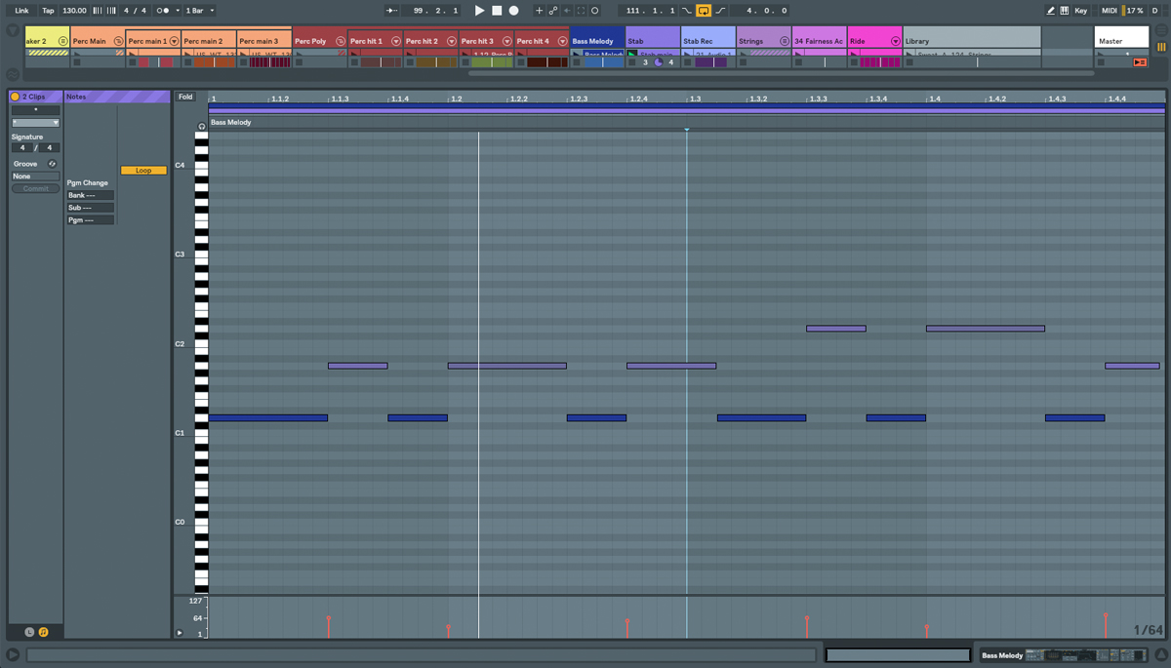Viewport: 1171px width, 668px height.
Task: Unfold the Perc hit 4 track arrow
Action: click(x=563, y=42)
